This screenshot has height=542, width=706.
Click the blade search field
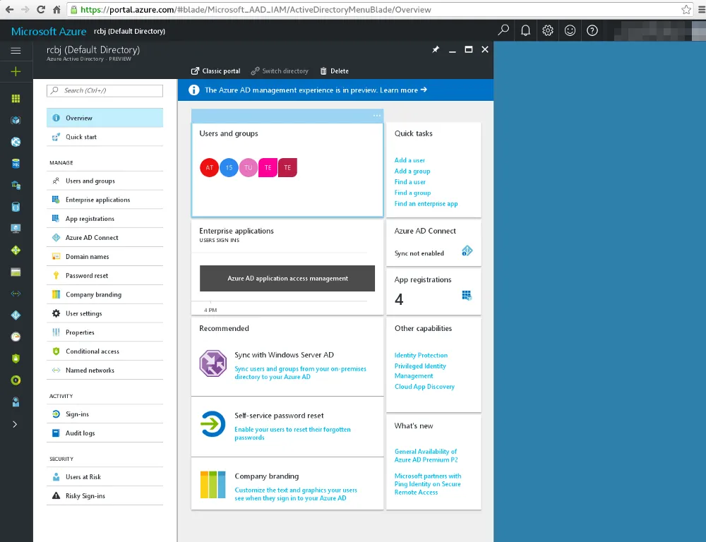coord(105,90)
